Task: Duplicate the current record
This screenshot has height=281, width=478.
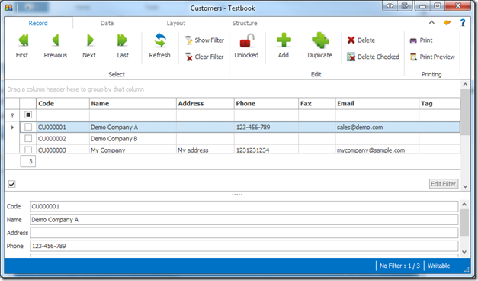Action: pos(319,46)
